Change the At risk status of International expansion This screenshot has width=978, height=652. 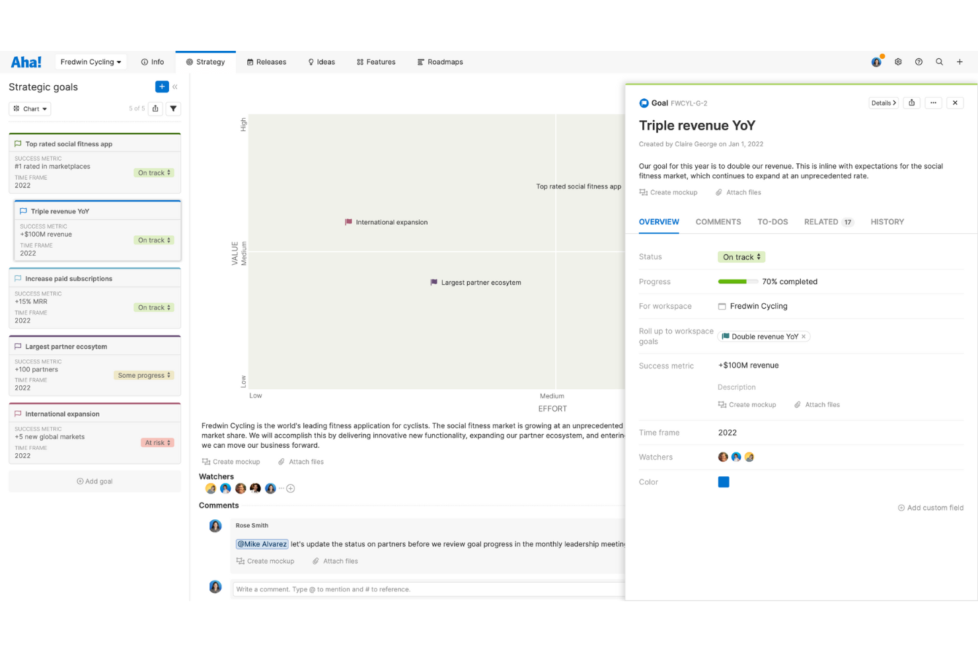[x=157, y=443]
